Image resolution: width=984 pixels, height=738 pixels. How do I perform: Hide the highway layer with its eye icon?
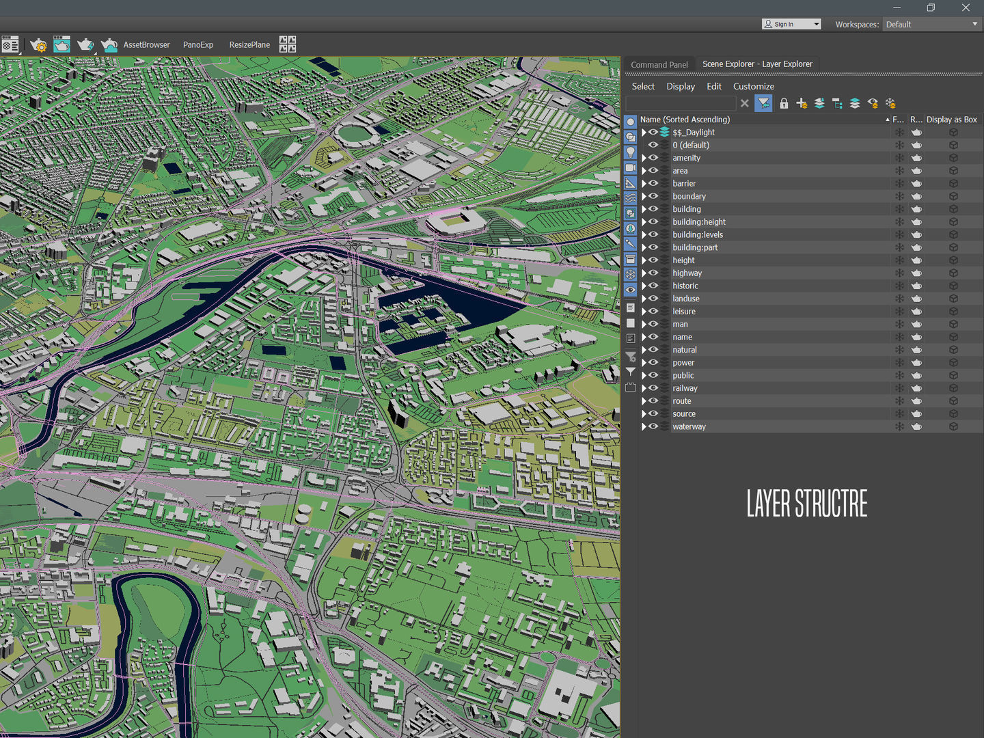click(653, 273)
